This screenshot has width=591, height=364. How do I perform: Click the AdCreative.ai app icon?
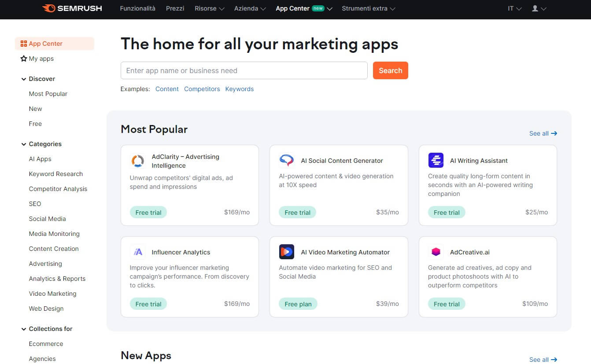click(x=436, y=252)
